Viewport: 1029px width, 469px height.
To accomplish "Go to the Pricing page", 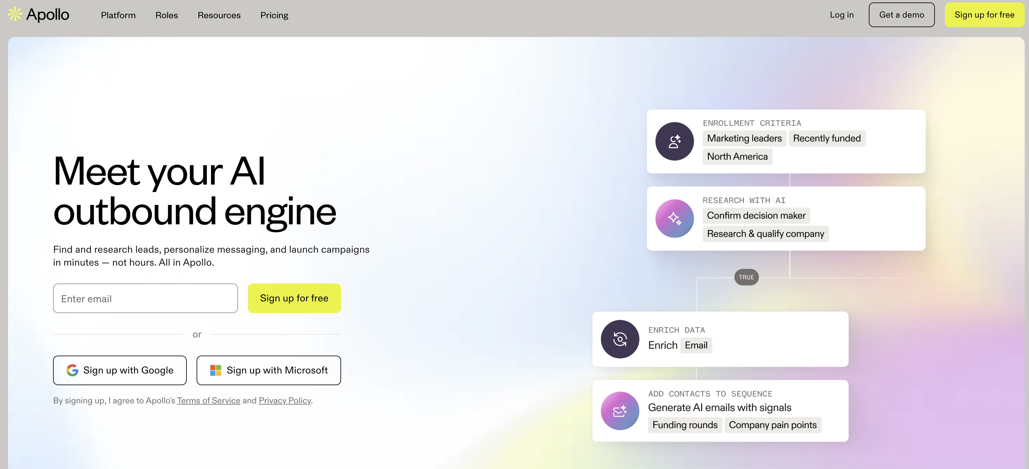I will (x=274, y=15).
